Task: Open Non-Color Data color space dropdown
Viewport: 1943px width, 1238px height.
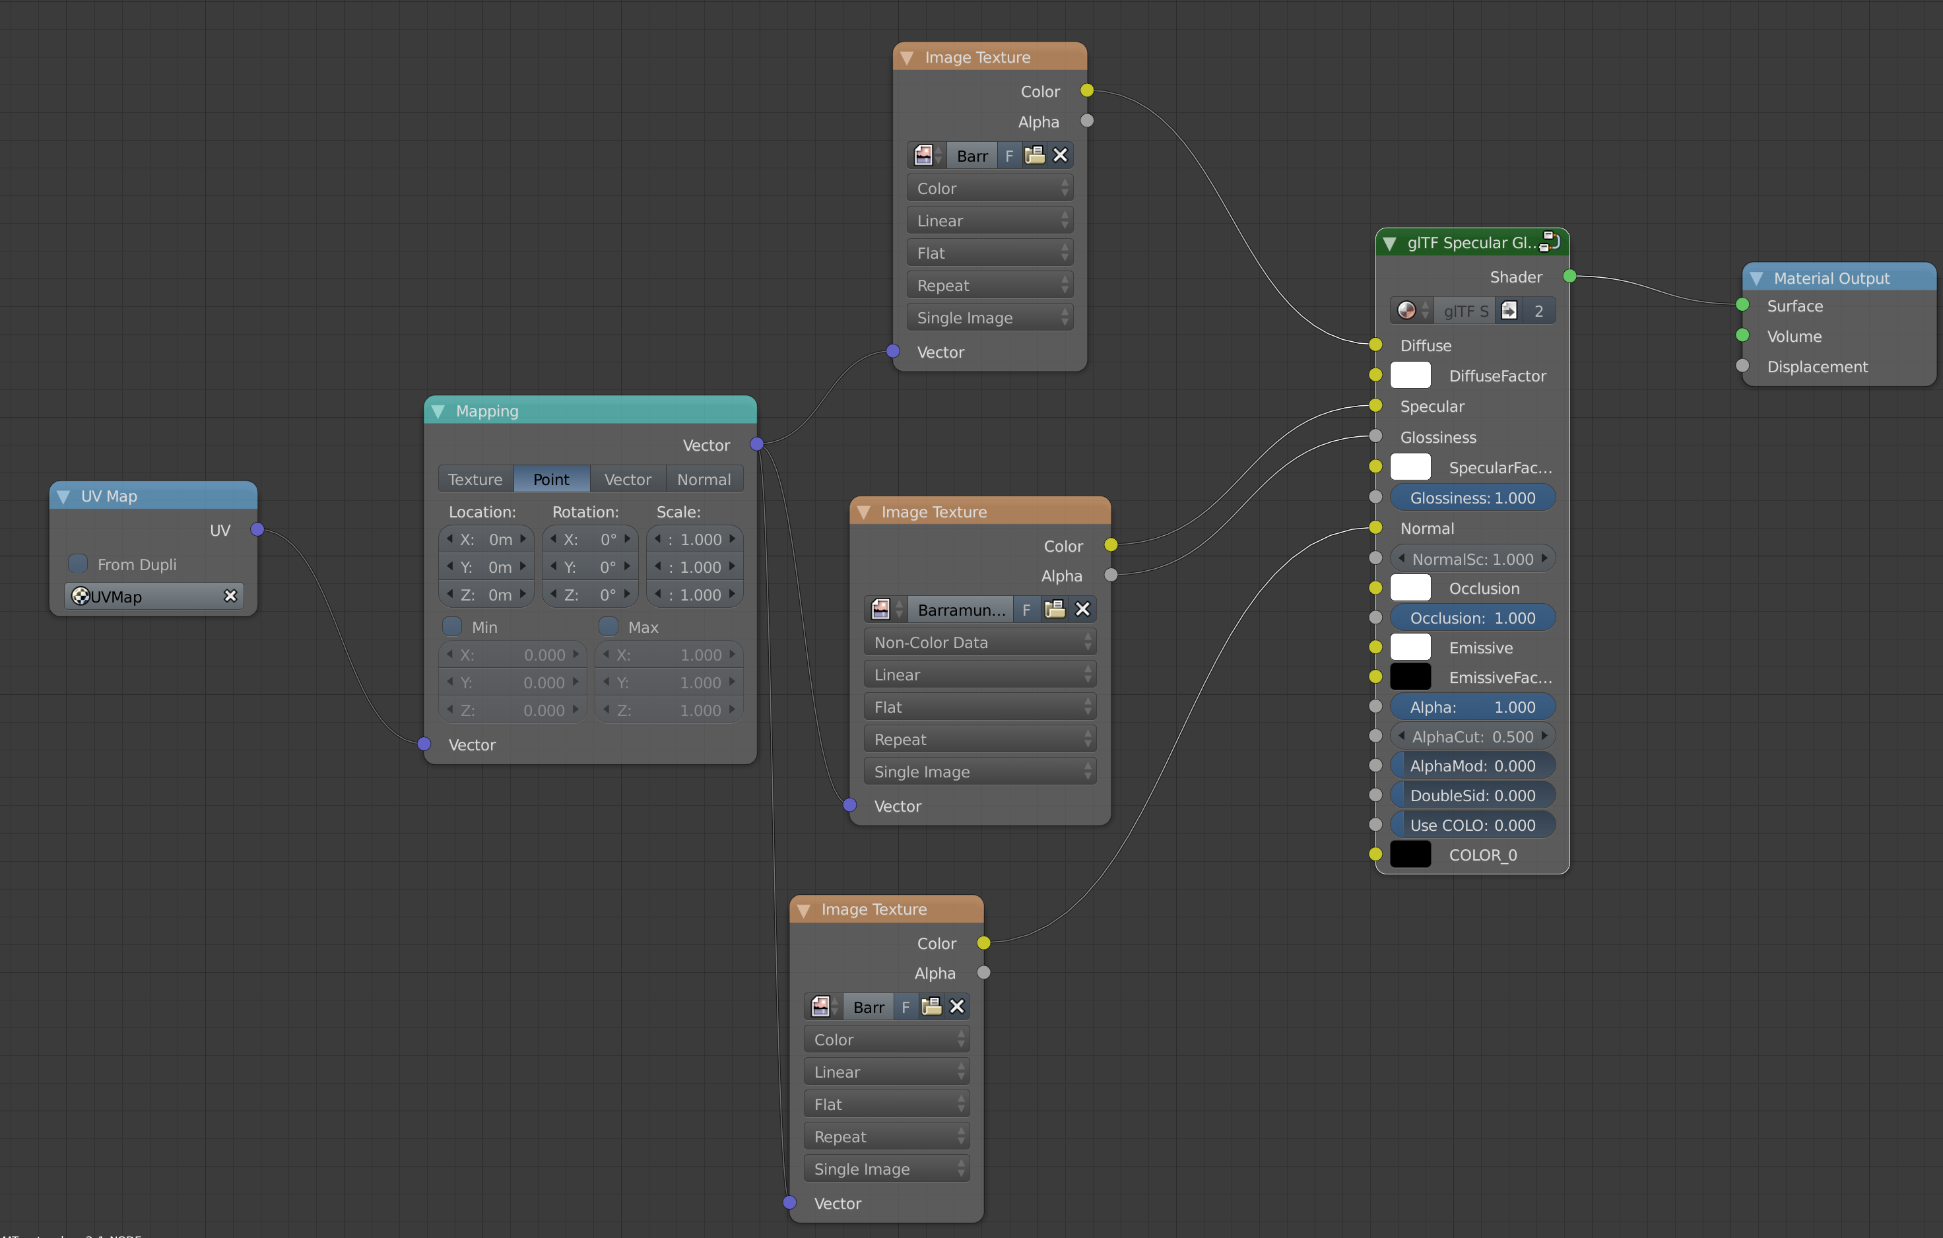Action: (x=980, y=642)
